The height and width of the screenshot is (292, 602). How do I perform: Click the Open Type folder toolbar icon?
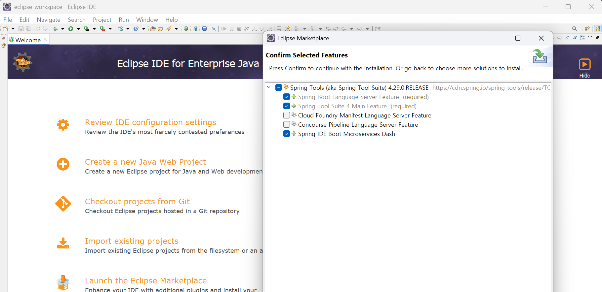[x=153, y=29]
